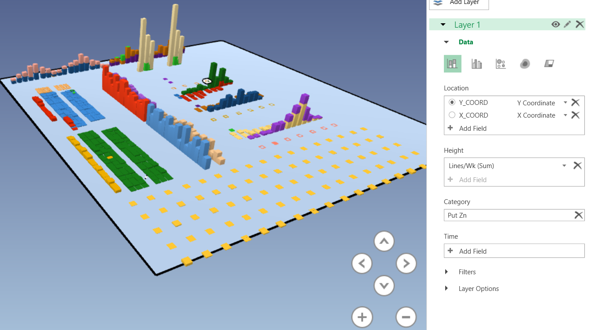Select the X_COORD radio button

point(452,115)
